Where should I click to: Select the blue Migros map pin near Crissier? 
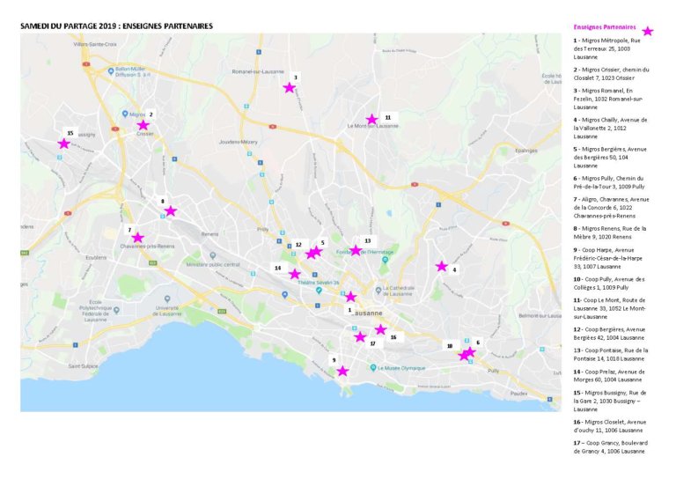pyautogui.click(x=125, y=114)
